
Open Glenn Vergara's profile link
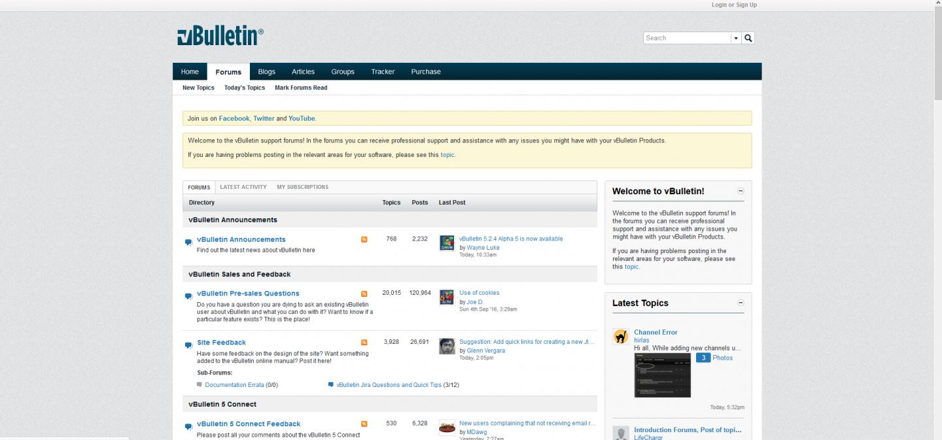[486, 350]
